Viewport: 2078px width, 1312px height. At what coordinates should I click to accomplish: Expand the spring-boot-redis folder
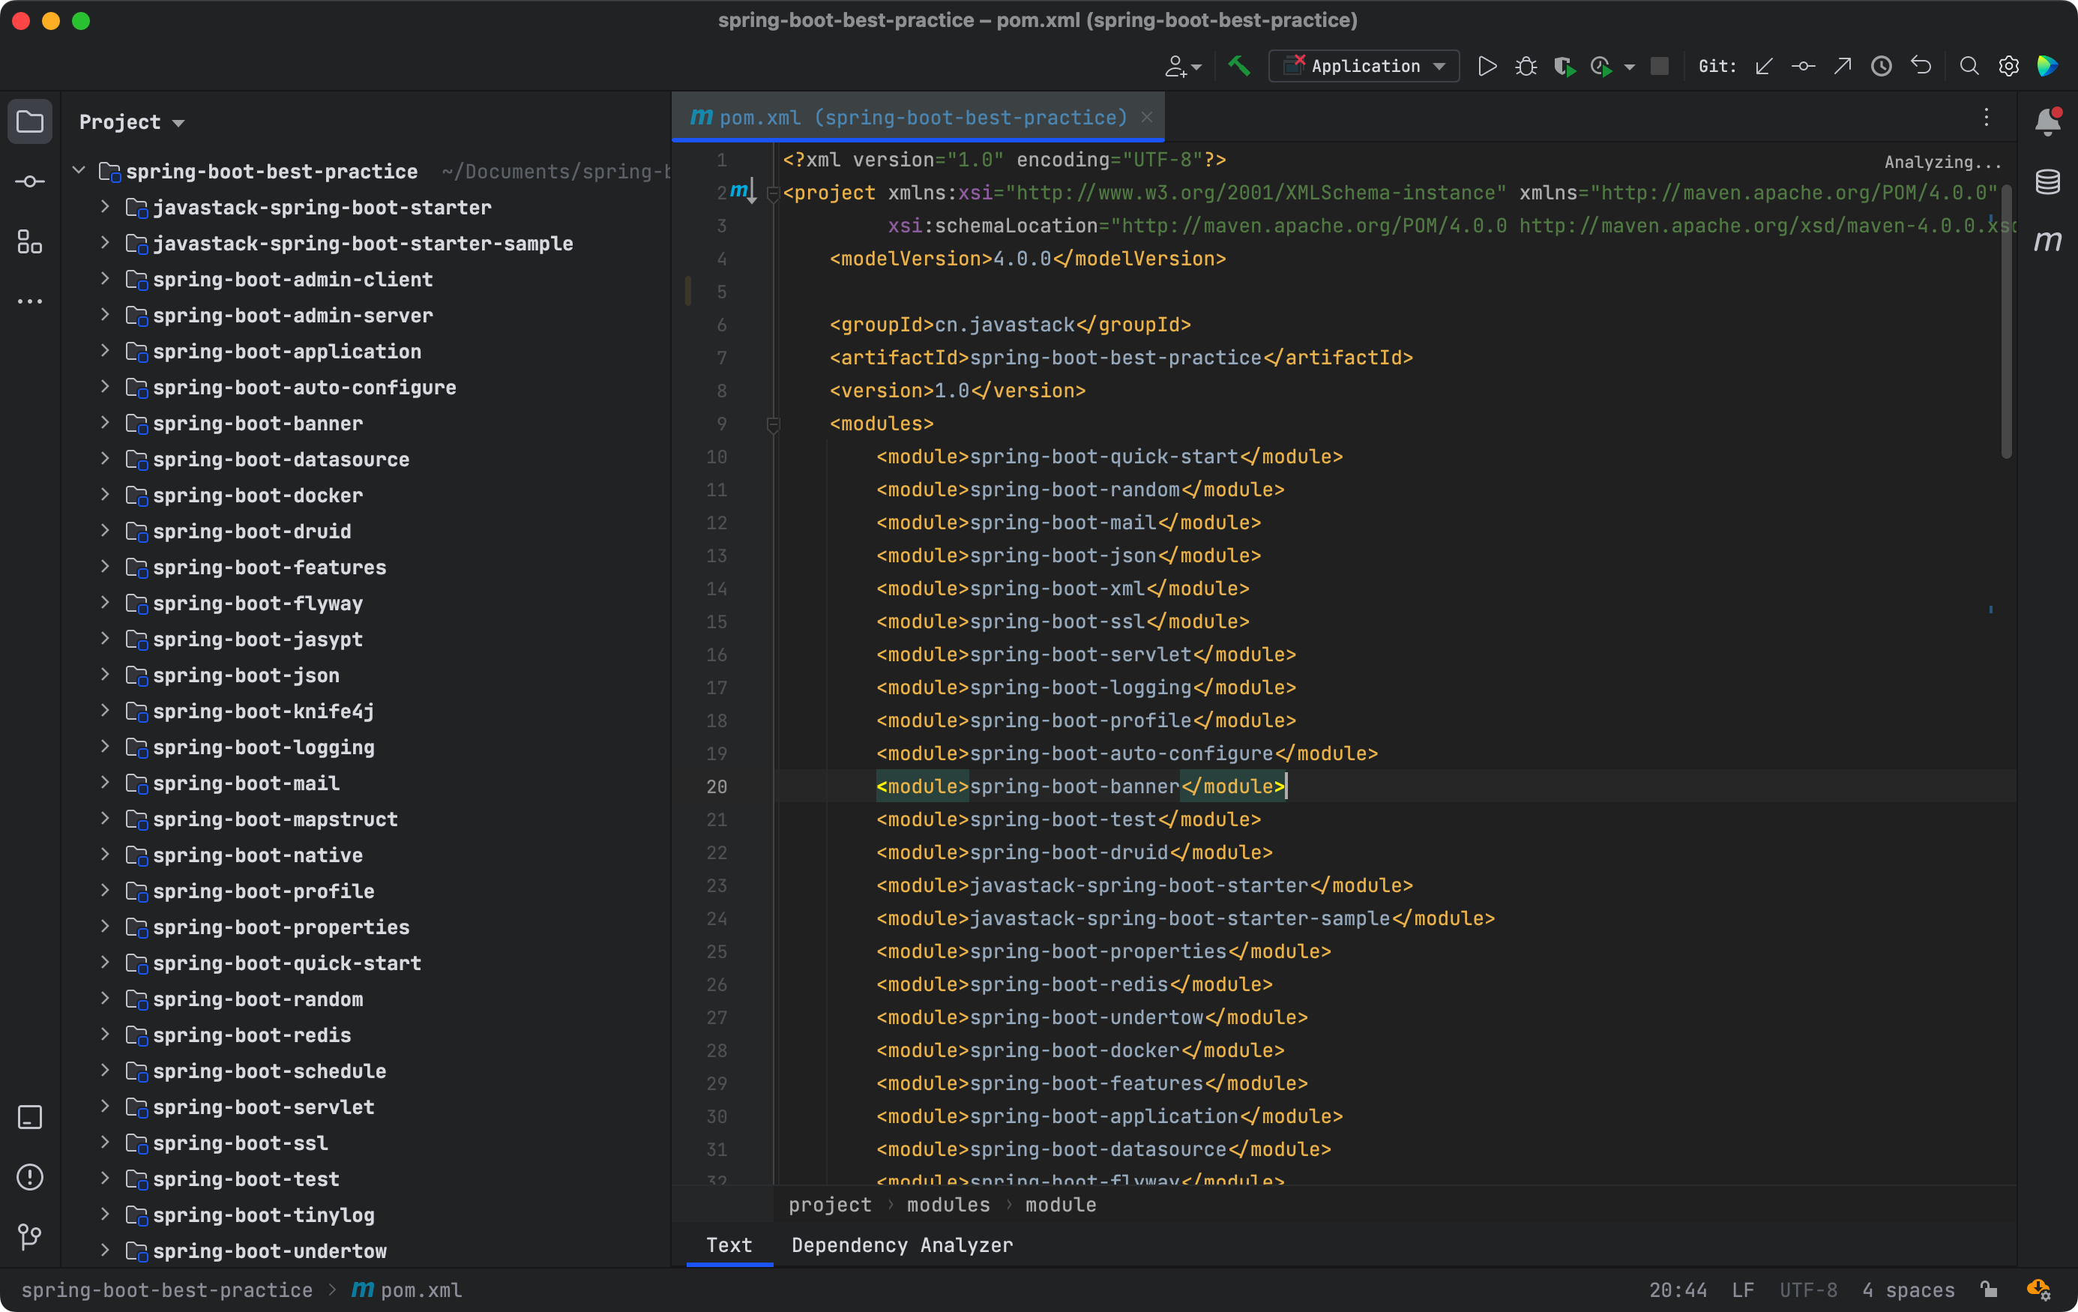(105, 1034)
